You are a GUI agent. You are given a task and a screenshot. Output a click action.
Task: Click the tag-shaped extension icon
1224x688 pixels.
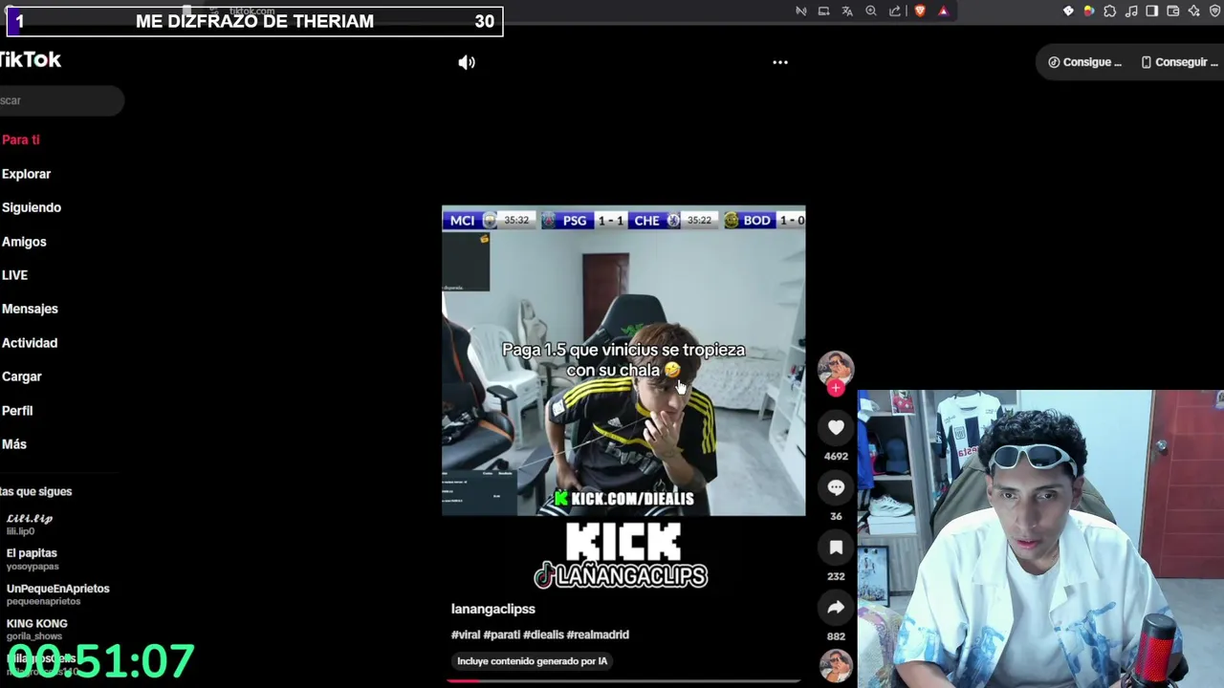(1068, 11)
